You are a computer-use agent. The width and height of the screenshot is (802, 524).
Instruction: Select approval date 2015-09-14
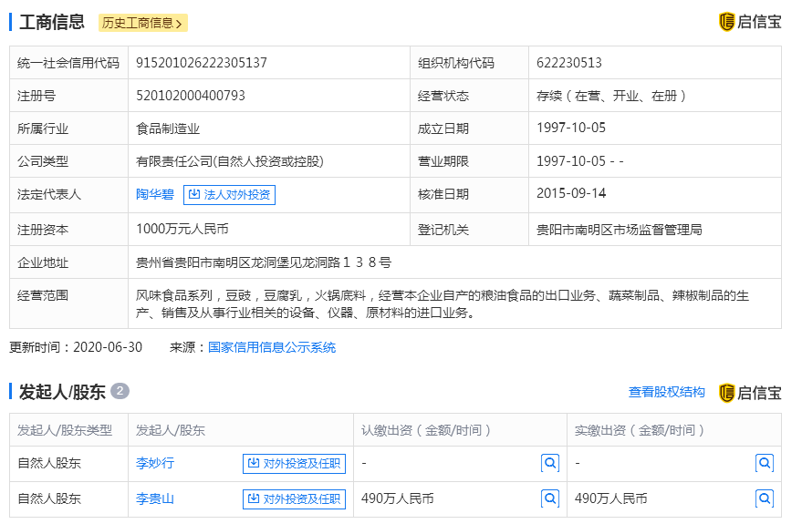point(571,193)
